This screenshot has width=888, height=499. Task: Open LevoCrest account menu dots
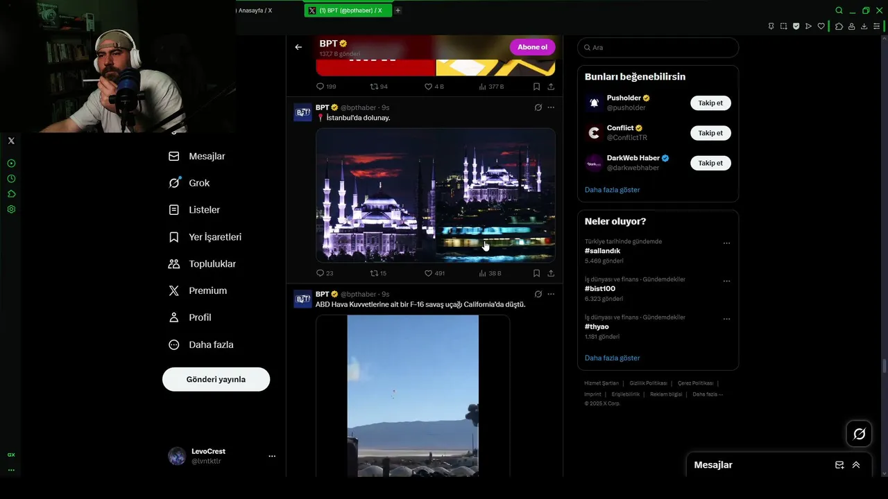[272, 456]
